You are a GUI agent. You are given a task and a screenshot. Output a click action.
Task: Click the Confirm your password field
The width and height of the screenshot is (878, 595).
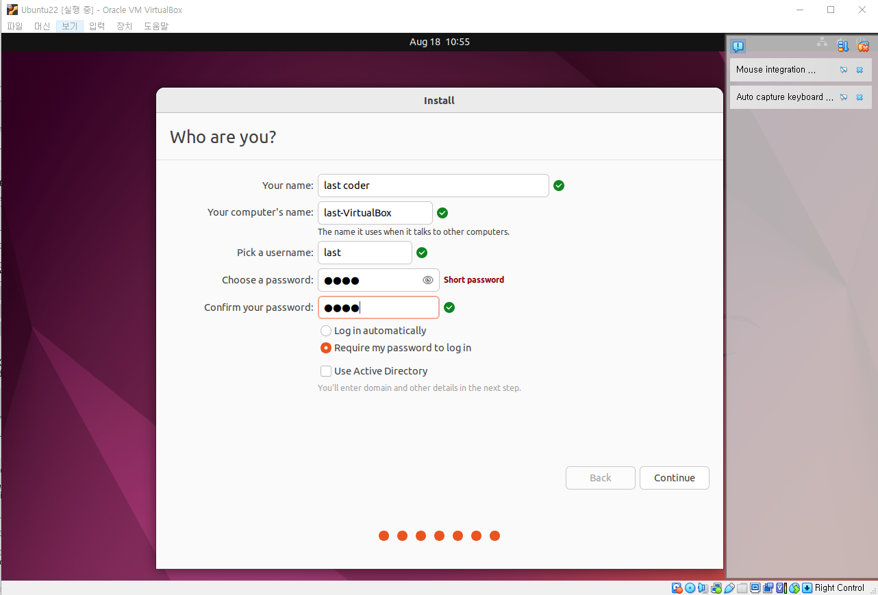point(379,307)
